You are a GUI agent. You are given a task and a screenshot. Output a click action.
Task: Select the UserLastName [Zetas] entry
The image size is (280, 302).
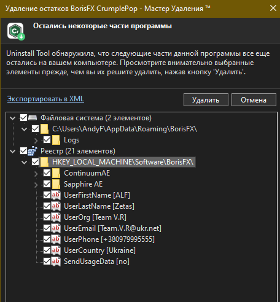point(99,206)
